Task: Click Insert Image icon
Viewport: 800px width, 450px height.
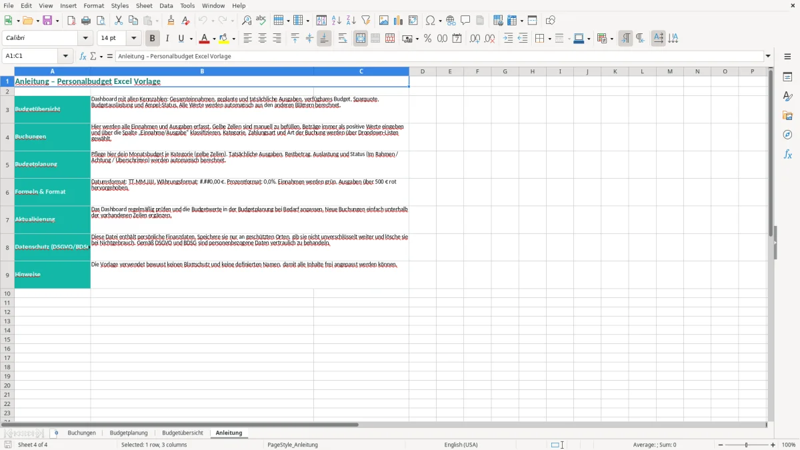Action: click(x=383, y=21)
